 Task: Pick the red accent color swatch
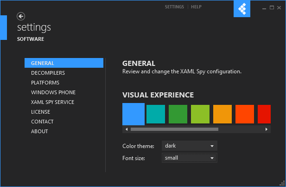tap(264, 114)
